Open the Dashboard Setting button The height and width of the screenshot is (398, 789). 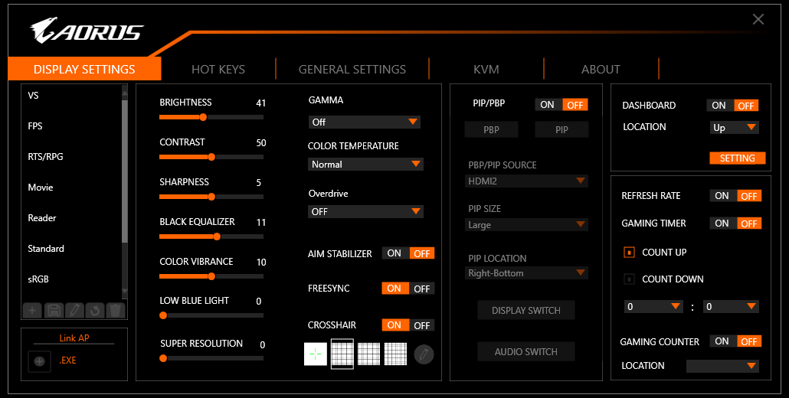tap(737, 158)
